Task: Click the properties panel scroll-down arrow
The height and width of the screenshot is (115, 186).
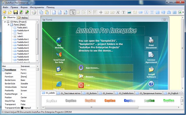Action: click(x=37, y=108)
